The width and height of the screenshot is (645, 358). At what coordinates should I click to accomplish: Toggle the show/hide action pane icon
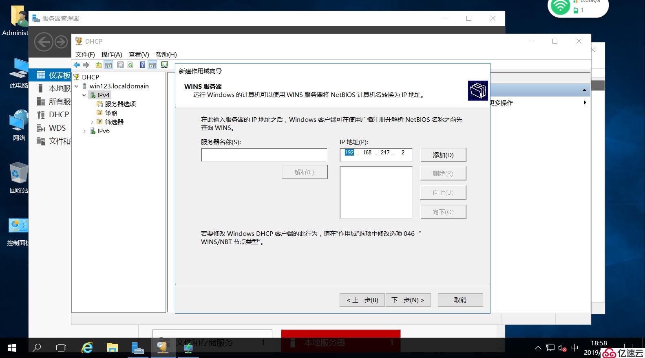[x=152, y=65]
